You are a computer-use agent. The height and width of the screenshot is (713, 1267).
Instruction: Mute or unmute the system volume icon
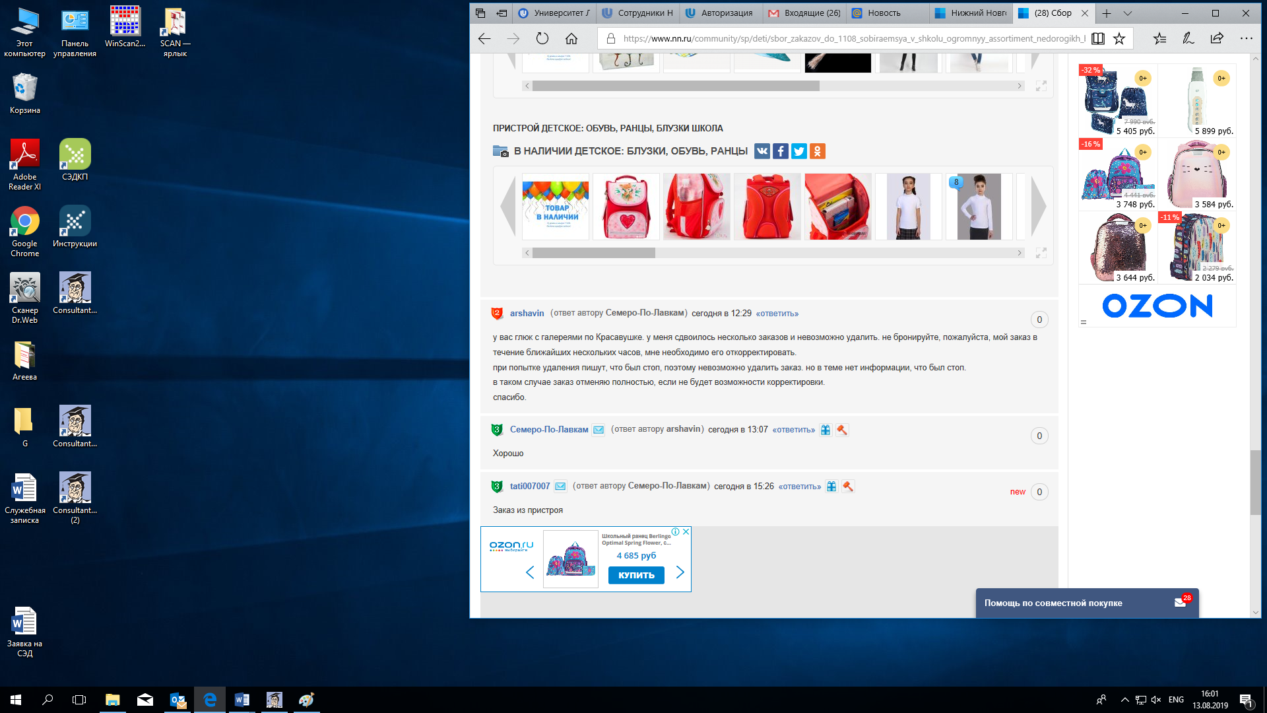1155,700
